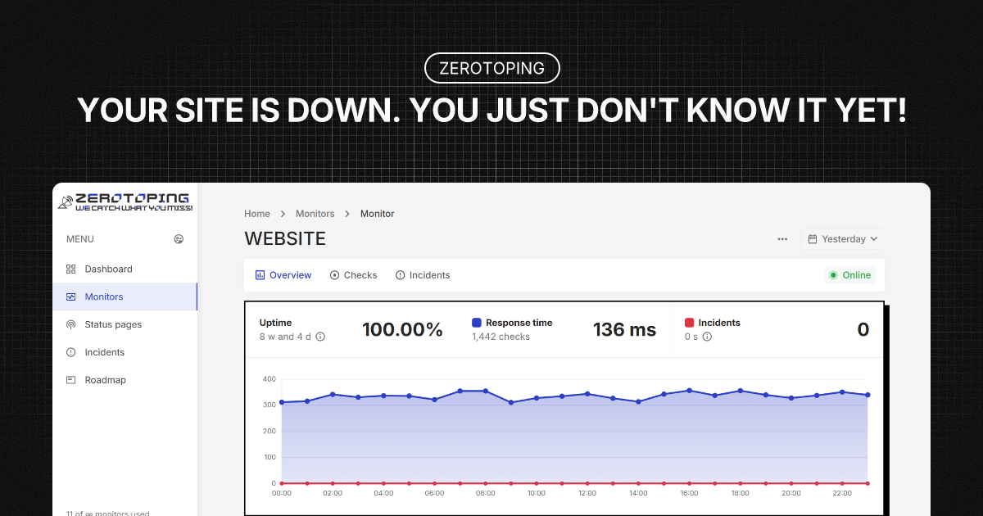Navigate Home via the breadcrumb link
Image resolution: width=983 pixels, height=516 pixels.
coord(256,213)
